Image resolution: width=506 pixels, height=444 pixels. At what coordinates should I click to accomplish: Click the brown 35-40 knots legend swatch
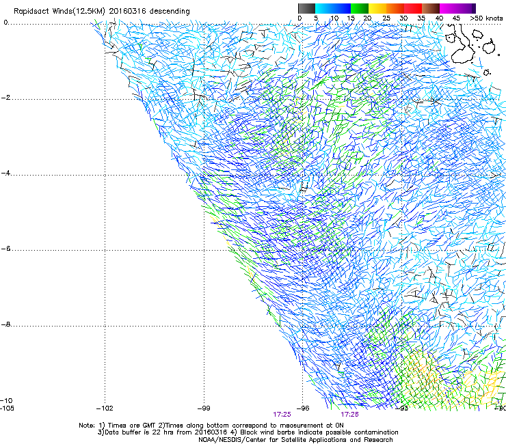[x=431, y=8]
